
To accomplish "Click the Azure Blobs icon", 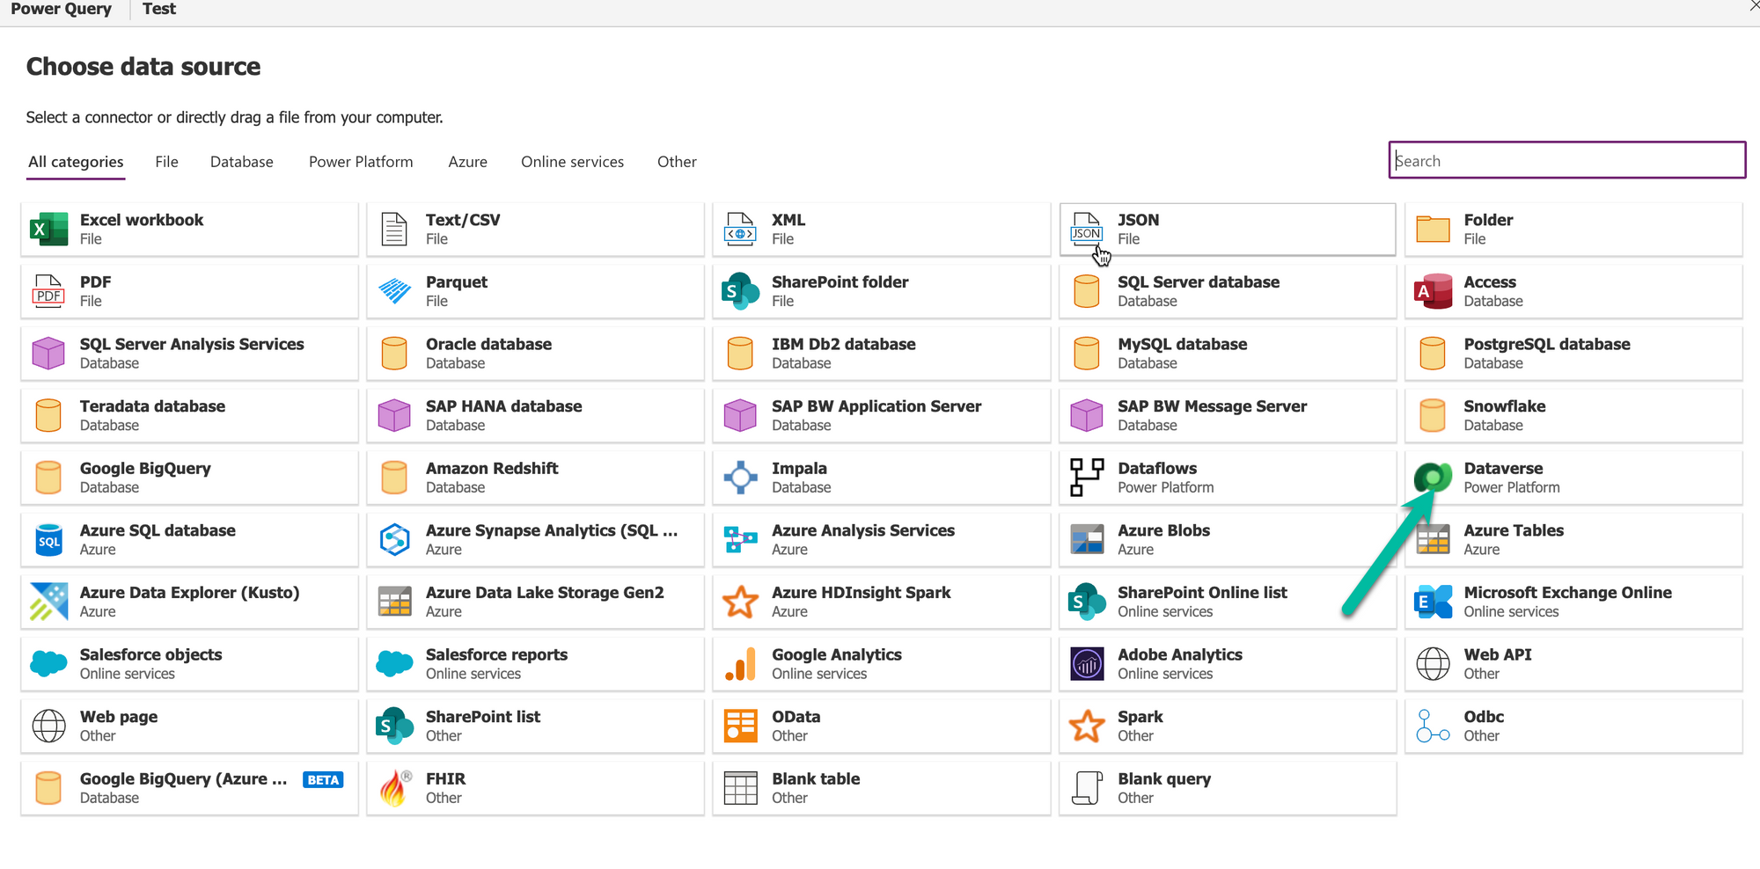I will point(1086,540).
